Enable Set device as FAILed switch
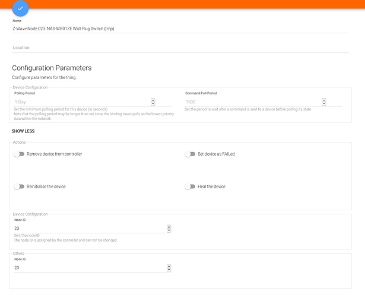The height and width of the screenshot is (297, 365). pos(190,154)
